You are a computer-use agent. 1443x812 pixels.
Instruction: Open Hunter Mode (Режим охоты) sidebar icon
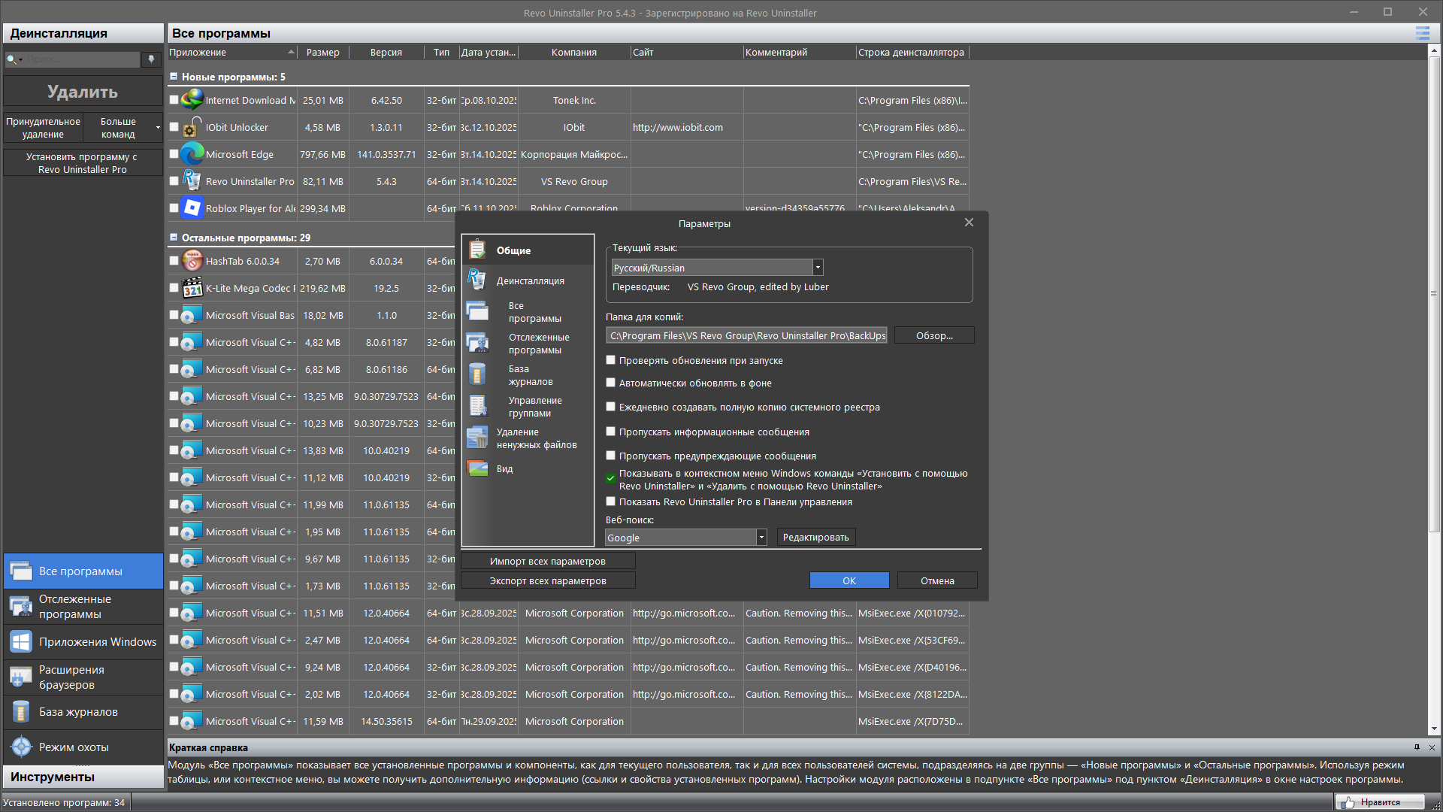pos(21,747)
